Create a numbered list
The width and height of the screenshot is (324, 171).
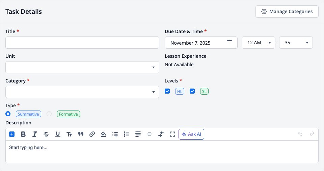[x=127, y=134]
